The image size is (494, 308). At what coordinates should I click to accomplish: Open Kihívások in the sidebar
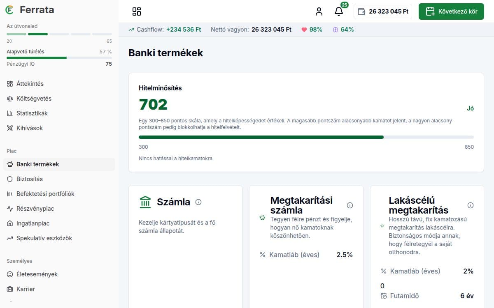point(59,128)
